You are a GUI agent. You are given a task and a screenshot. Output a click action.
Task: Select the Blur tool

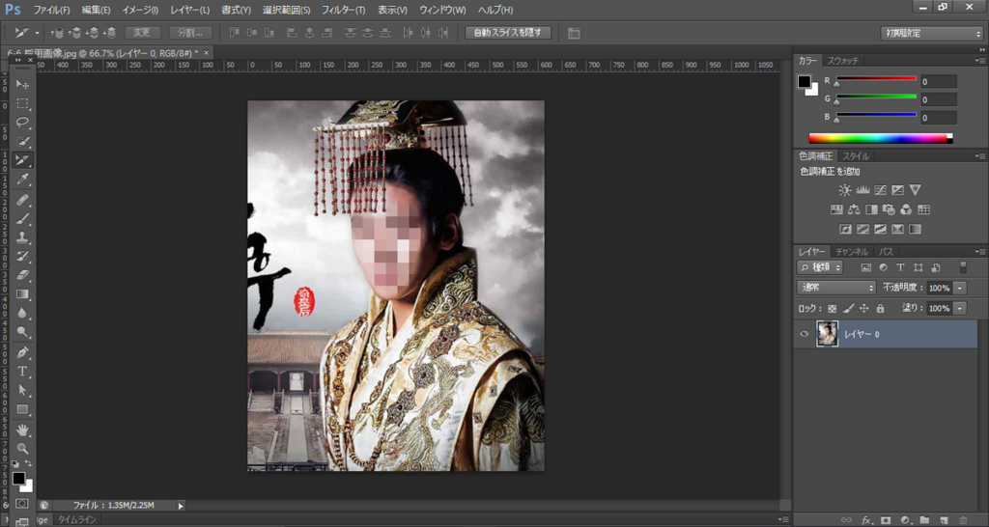click(x=22, y=313)
